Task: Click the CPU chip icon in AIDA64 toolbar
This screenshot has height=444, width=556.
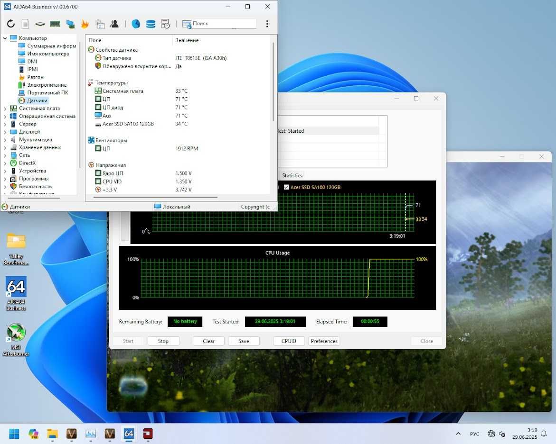Action: coord(40,24)
